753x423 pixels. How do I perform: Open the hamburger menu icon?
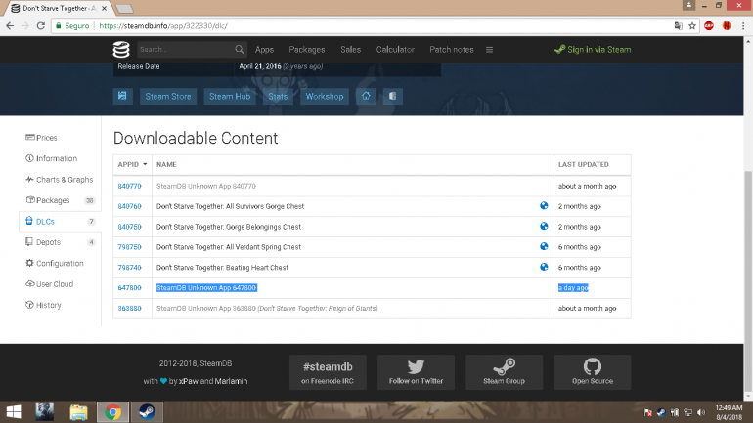point(489,50)
